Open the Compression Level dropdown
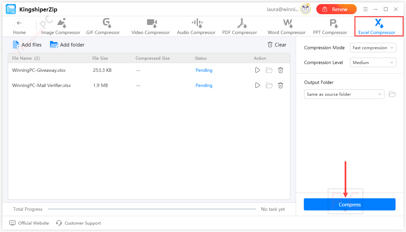 [x=373, y=62]
